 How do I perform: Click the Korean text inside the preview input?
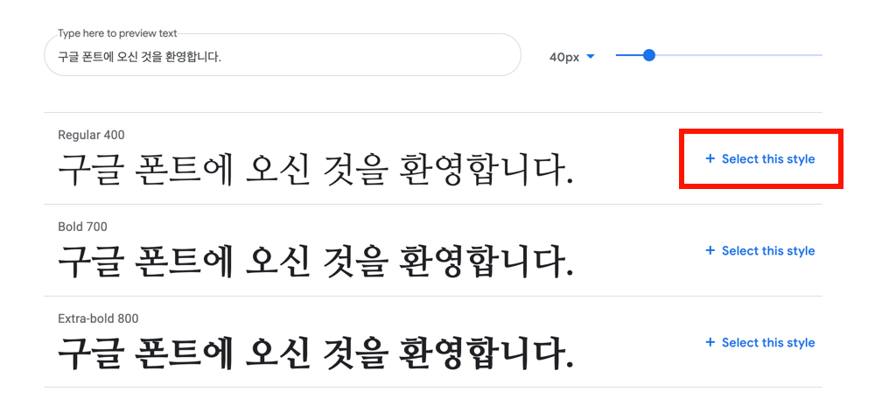139,57
